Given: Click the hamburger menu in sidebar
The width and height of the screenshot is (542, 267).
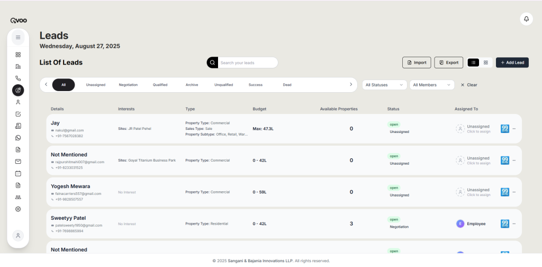Looking at the screenshot, I should pyautogui.click(x=18, y=38).
